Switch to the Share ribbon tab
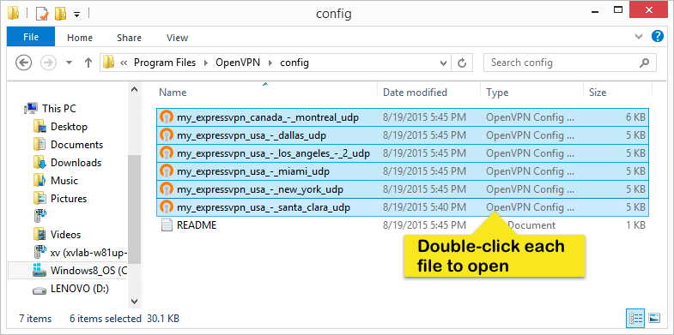Viewport: 674px width, 335px height. pyautogui.click(x=129, y=38)
